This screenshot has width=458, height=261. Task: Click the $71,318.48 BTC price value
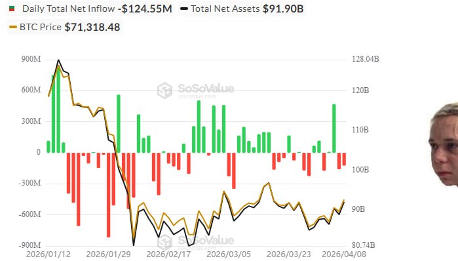[x=92, y=27]
